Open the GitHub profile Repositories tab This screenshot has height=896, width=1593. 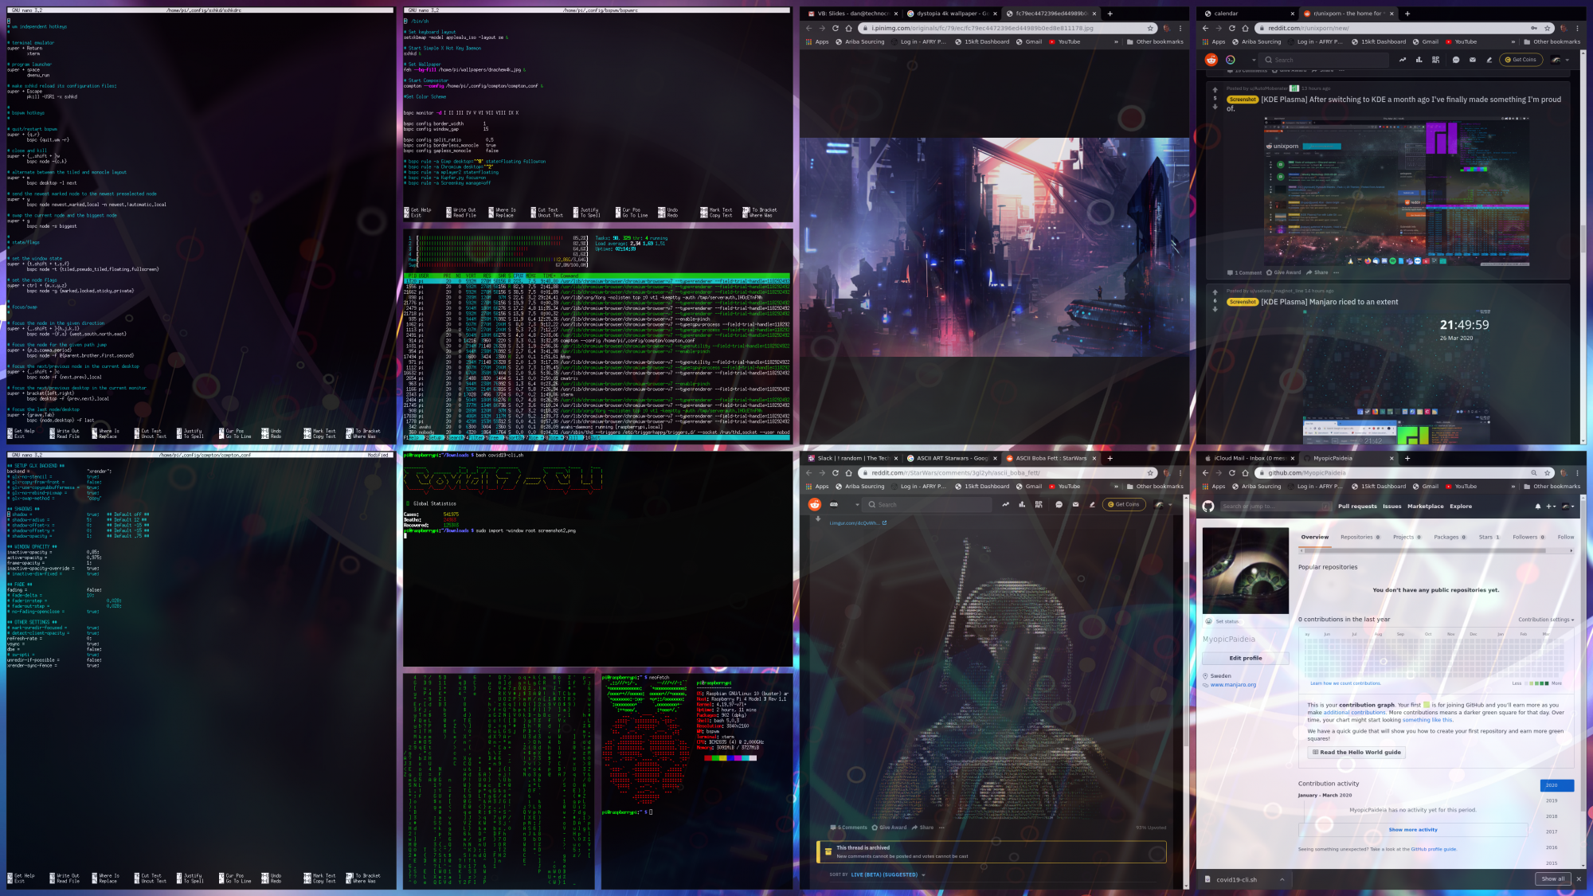[1360, 537]
